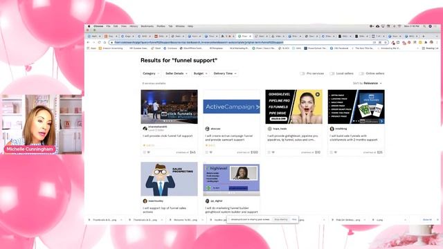Screen dimensions: 443x249
Task: Open the click funnels stage thumbnail
Action: click(x=169, y=107)
